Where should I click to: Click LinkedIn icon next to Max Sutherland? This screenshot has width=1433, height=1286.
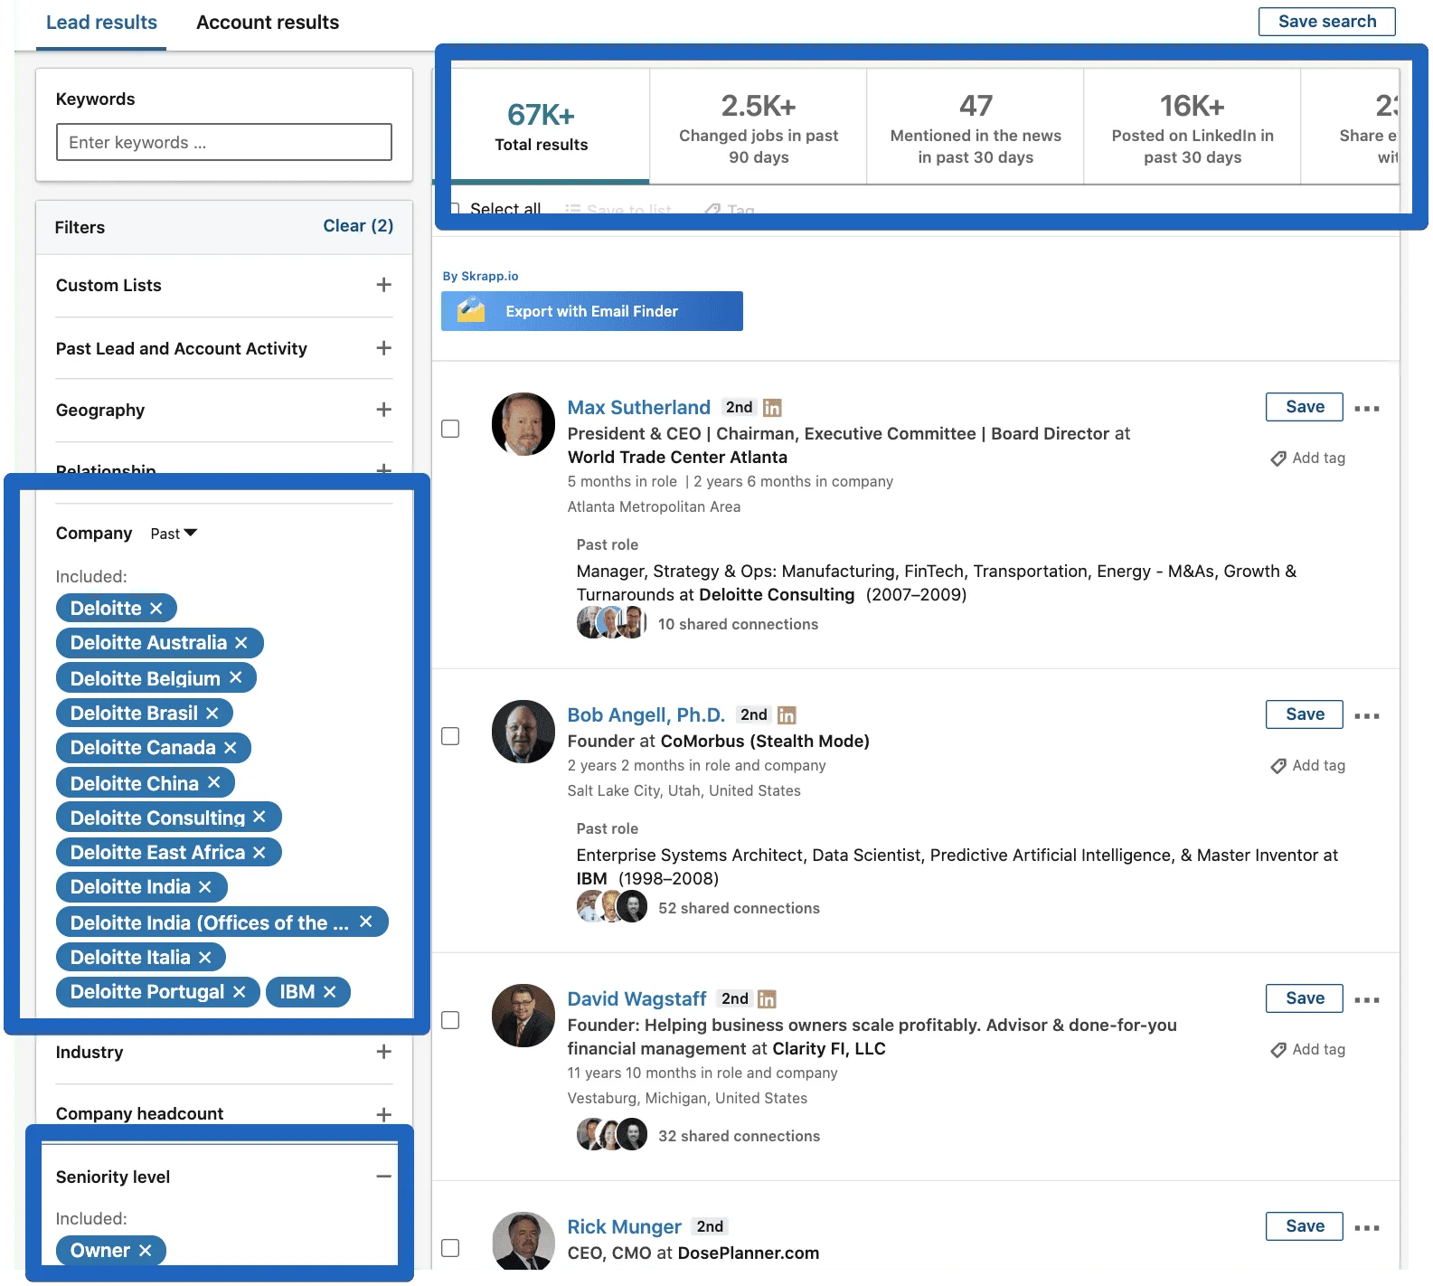(772, 408)
